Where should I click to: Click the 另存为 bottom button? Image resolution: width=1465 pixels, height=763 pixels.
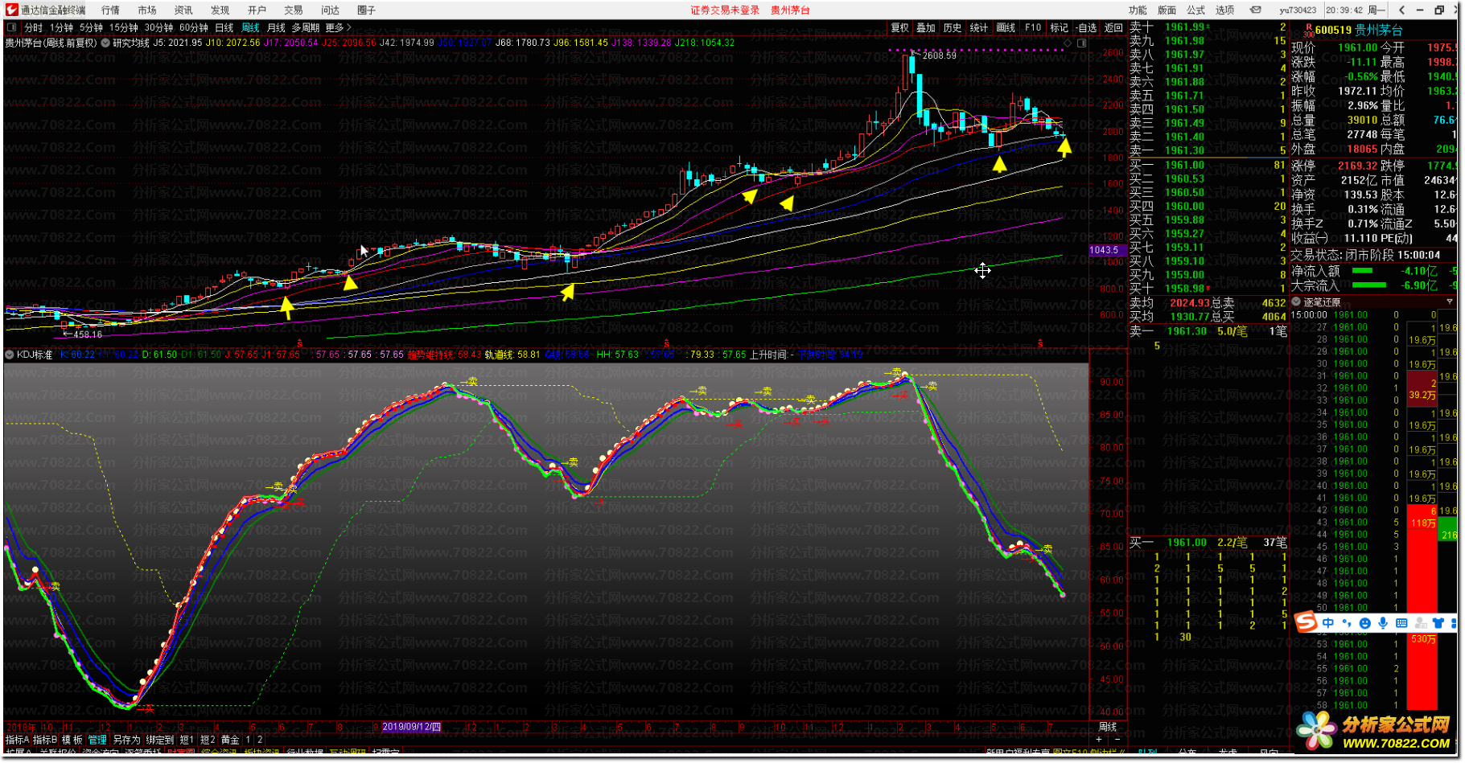pyautogui.click(x=126, y=740)
